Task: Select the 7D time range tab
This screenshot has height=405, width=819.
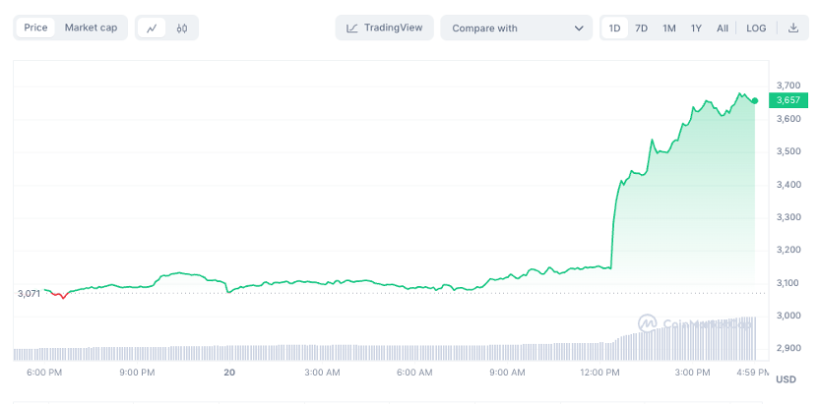Action: [x=641, y=29]
